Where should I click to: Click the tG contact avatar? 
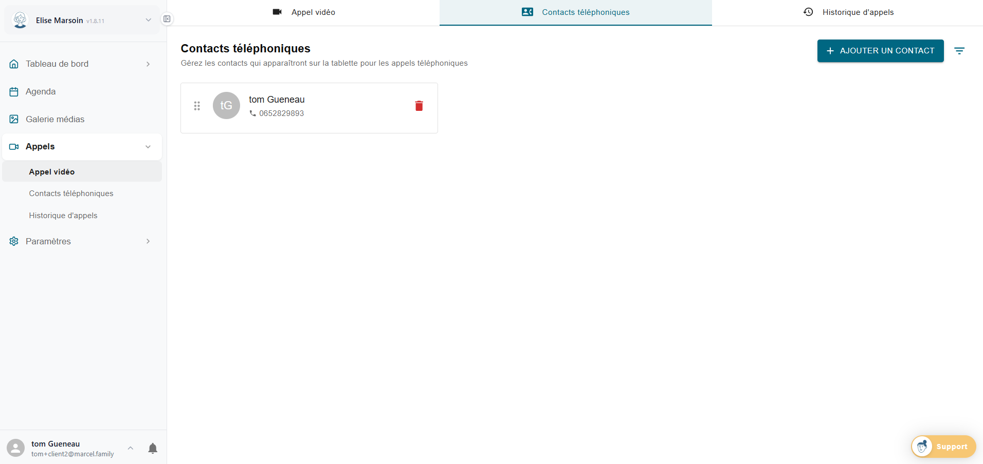click(226, 106)
